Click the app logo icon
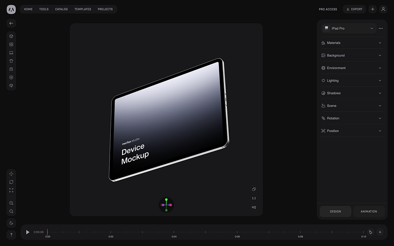 (x=11, y=9)
